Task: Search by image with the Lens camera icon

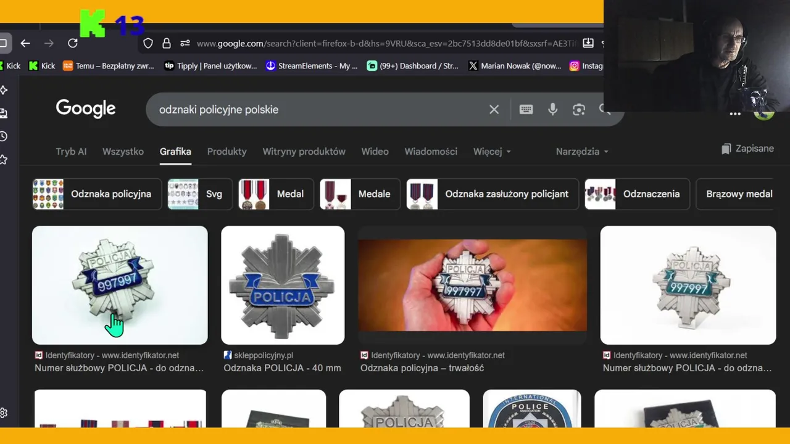Action: [x=578, y=109]
